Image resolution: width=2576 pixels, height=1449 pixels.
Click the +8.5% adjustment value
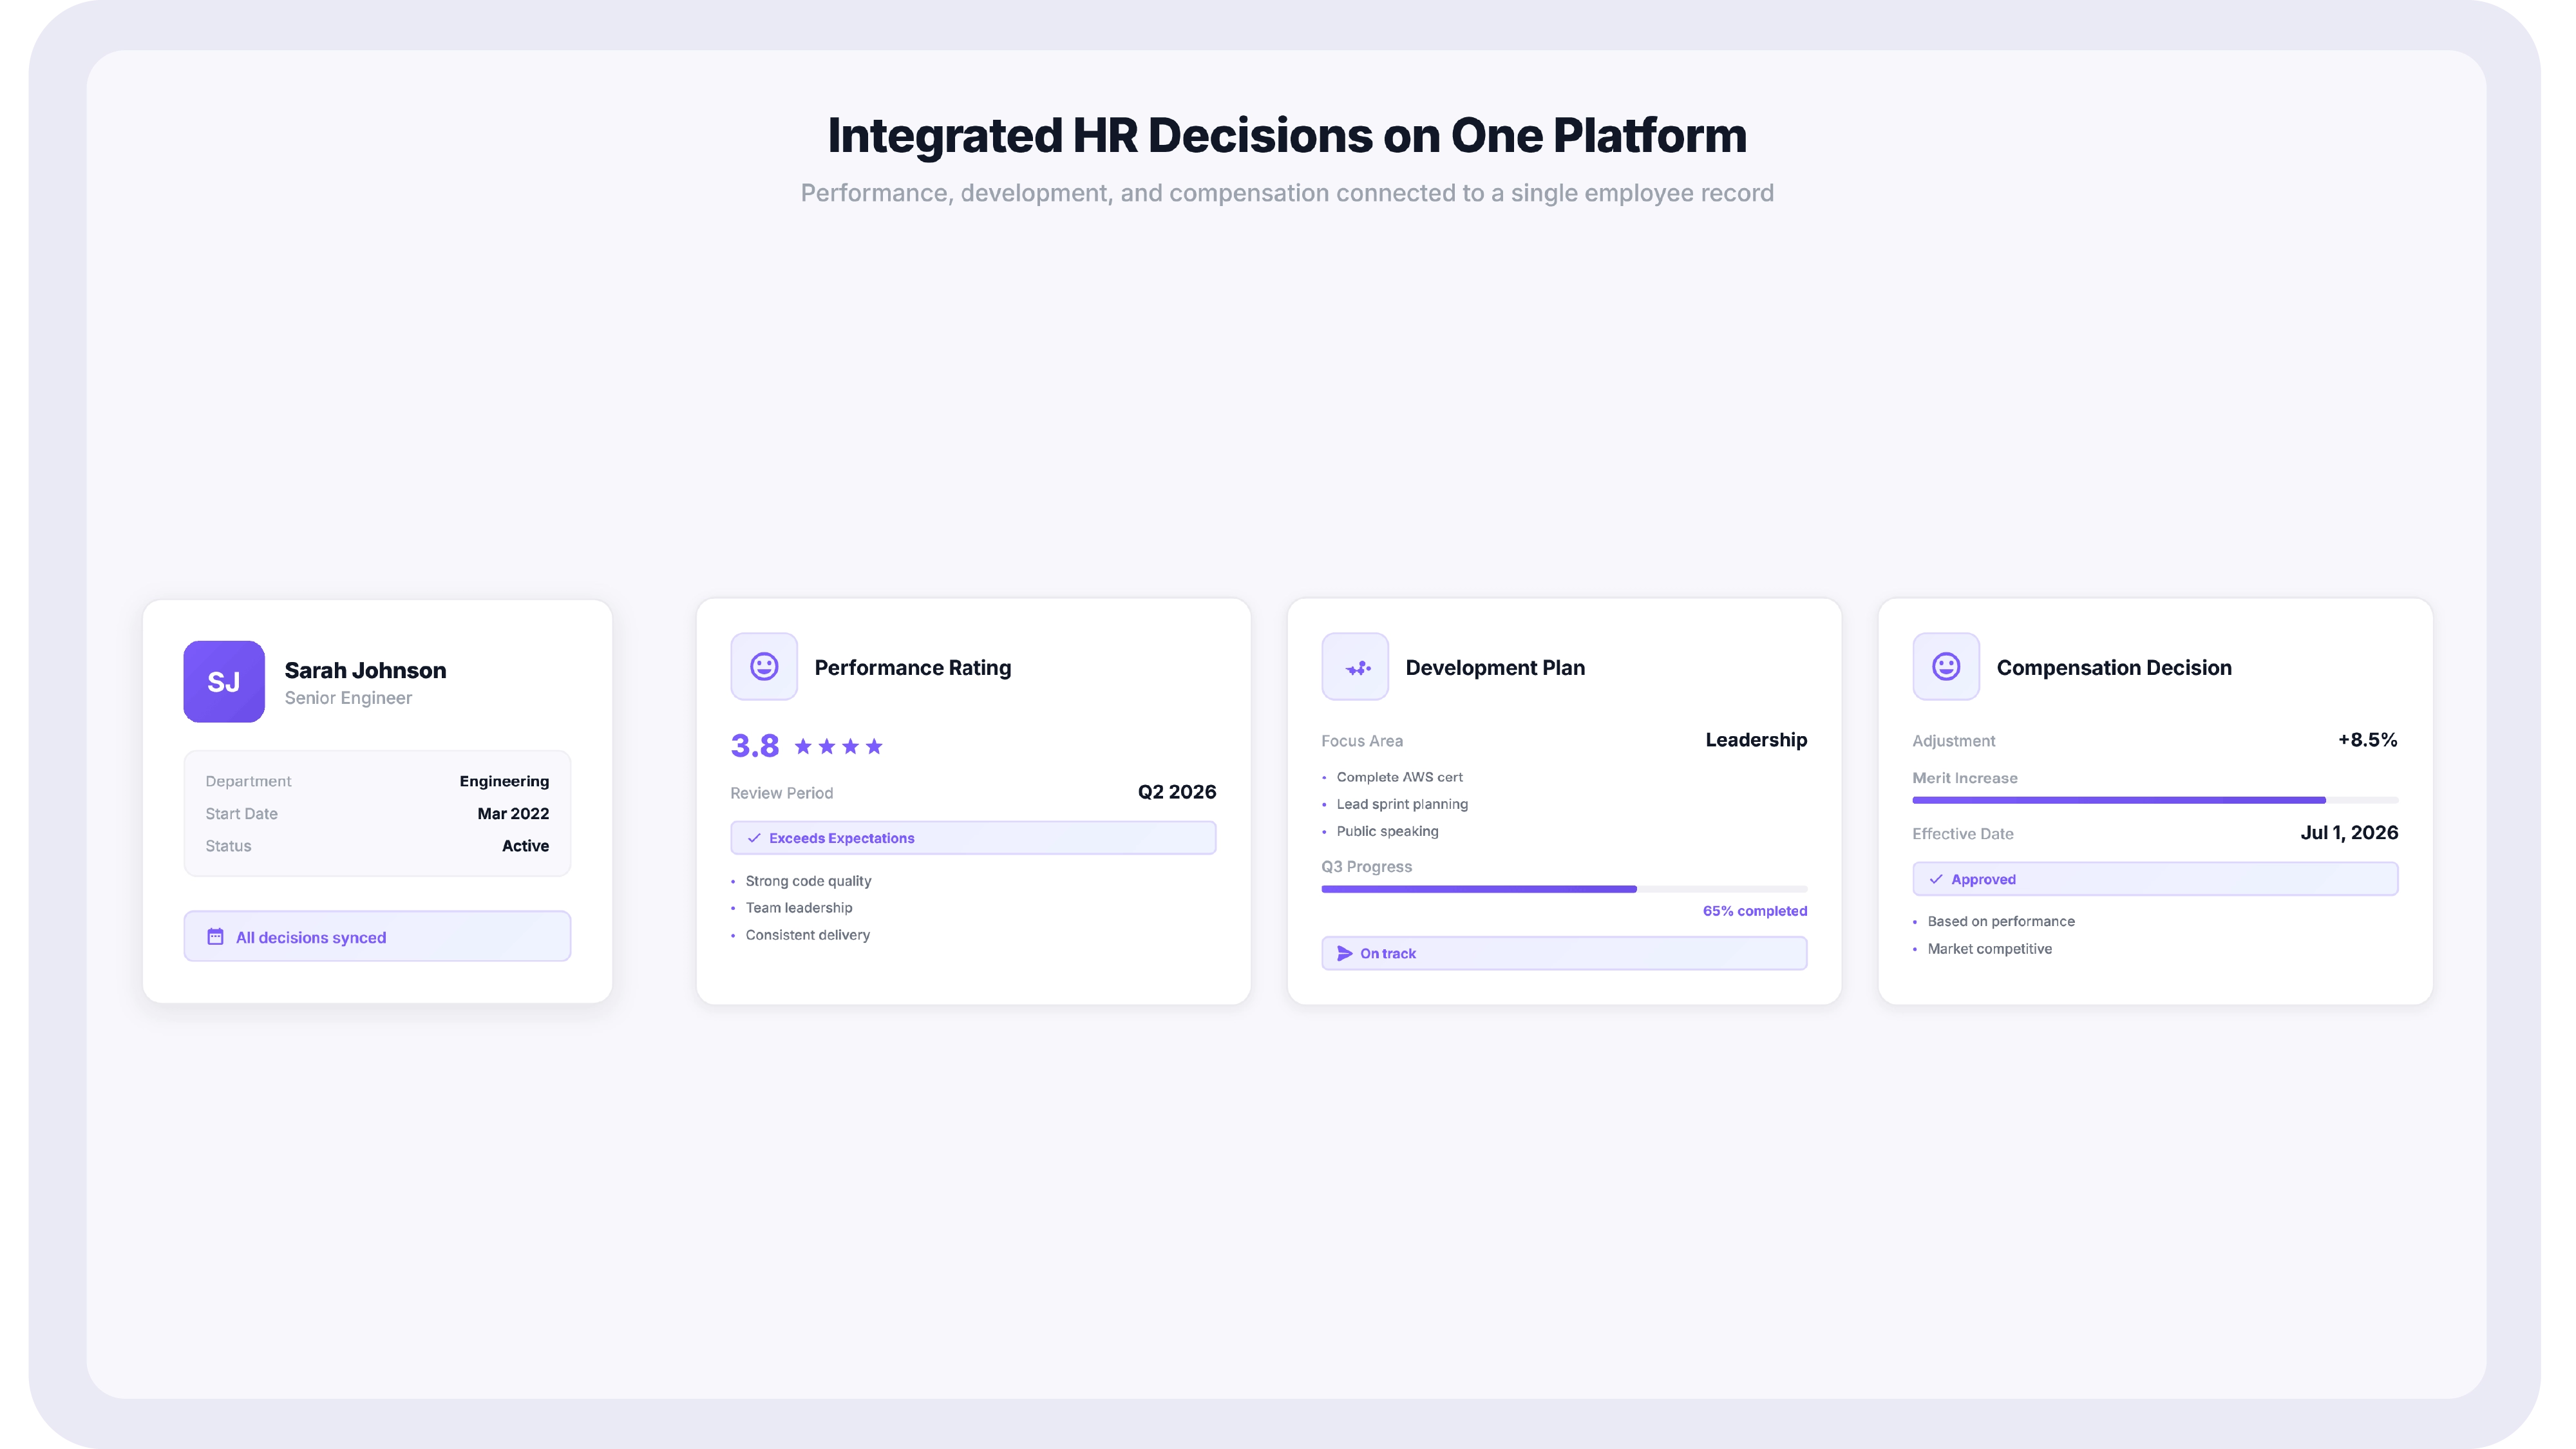[2367, 740]
